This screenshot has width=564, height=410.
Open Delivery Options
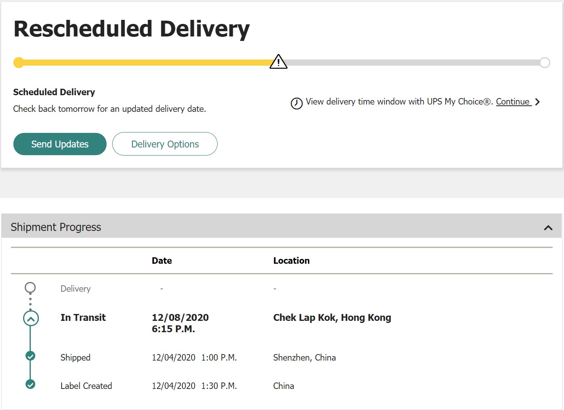tap(165, 144)
